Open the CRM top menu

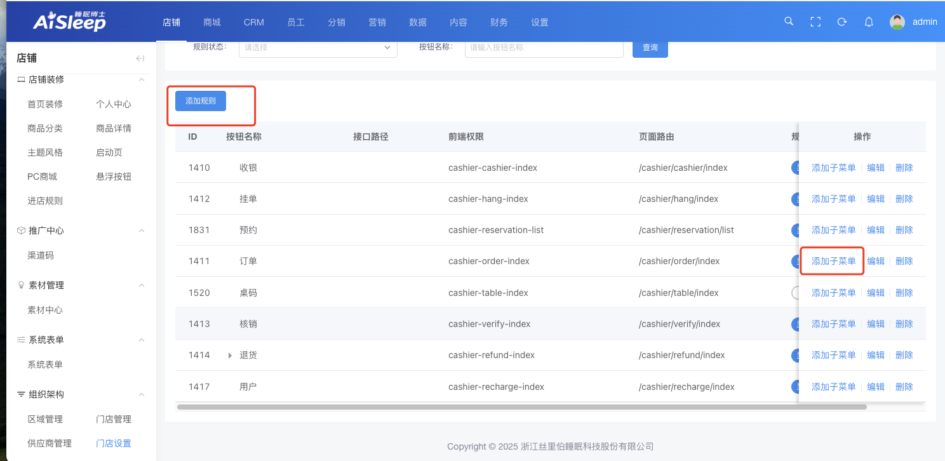(x=254, y=22)
